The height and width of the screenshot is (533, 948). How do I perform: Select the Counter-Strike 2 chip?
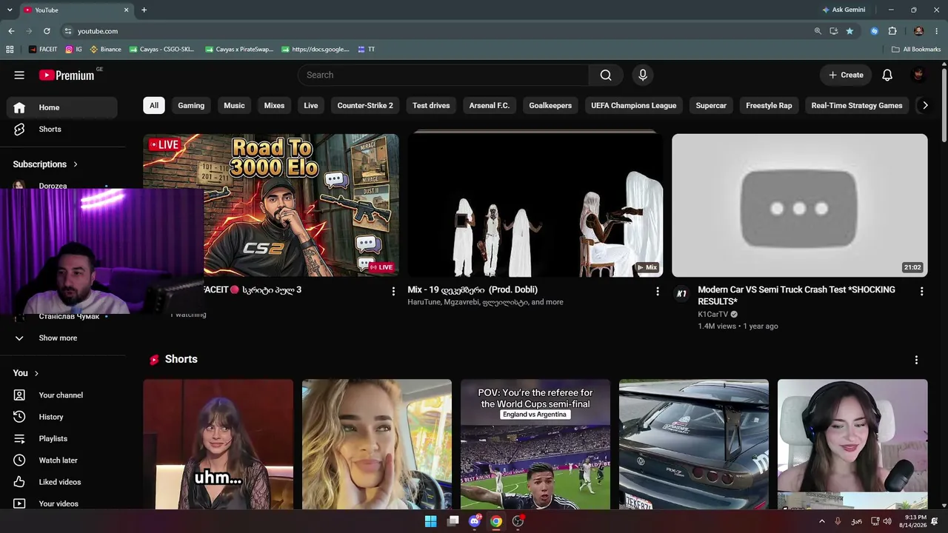[365, 106]
